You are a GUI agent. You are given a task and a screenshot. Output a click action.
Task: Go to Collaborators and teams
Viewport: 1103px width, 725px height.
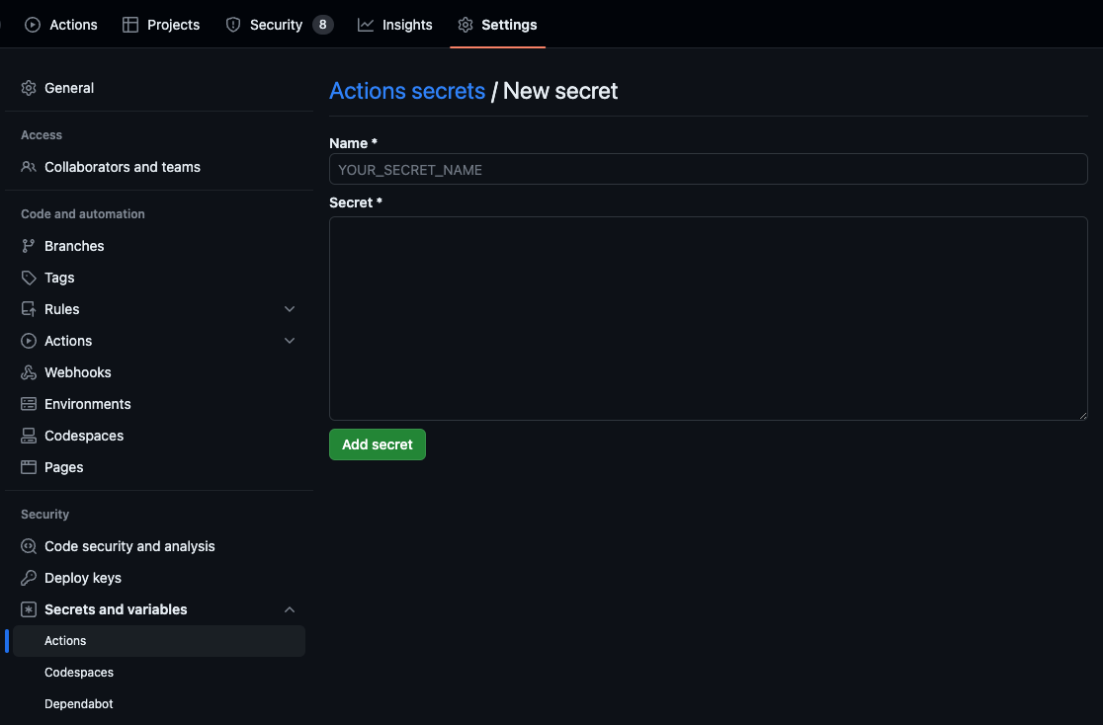159,167
